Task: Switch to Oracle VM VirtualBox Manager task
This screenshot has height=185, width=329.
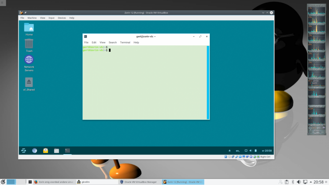Action: (x=139, y=182)
